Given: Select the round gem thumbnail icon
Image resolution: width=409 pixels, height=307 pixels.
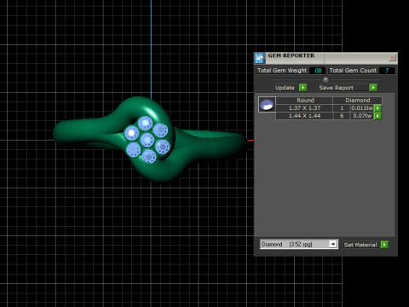Looking at the screenshot, I should pos(267,104).
